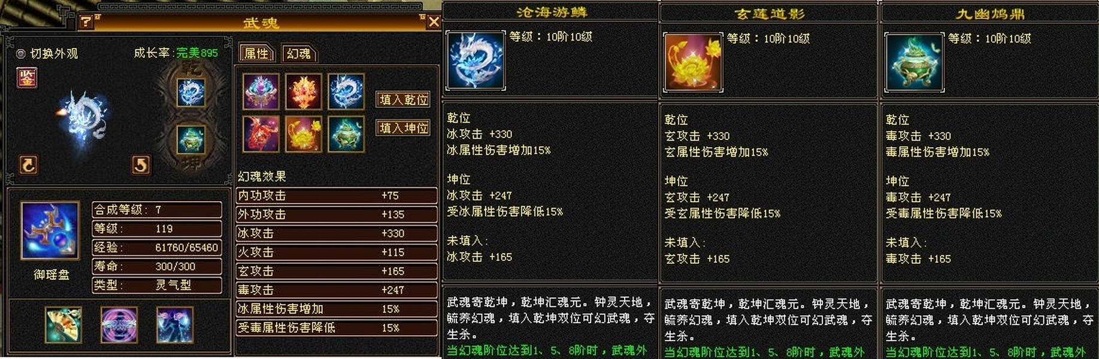
Task: Close the 武魂 window
Action: tap(434, 22)
